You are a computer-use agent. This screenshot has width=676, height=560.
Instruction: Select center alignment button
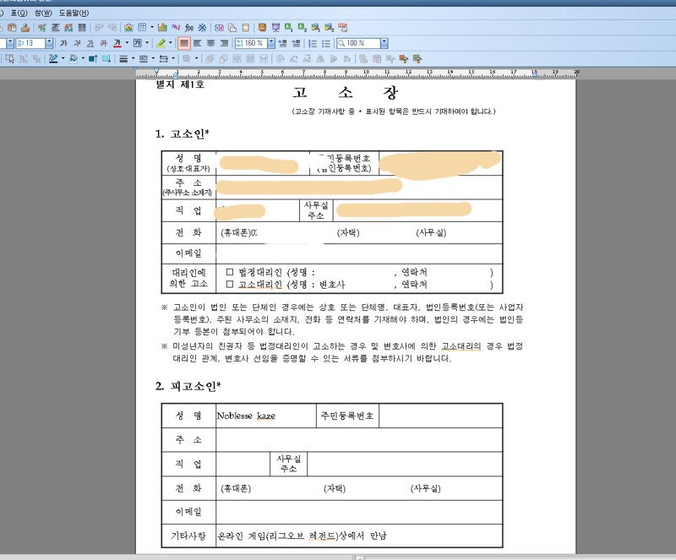(210, 43)
